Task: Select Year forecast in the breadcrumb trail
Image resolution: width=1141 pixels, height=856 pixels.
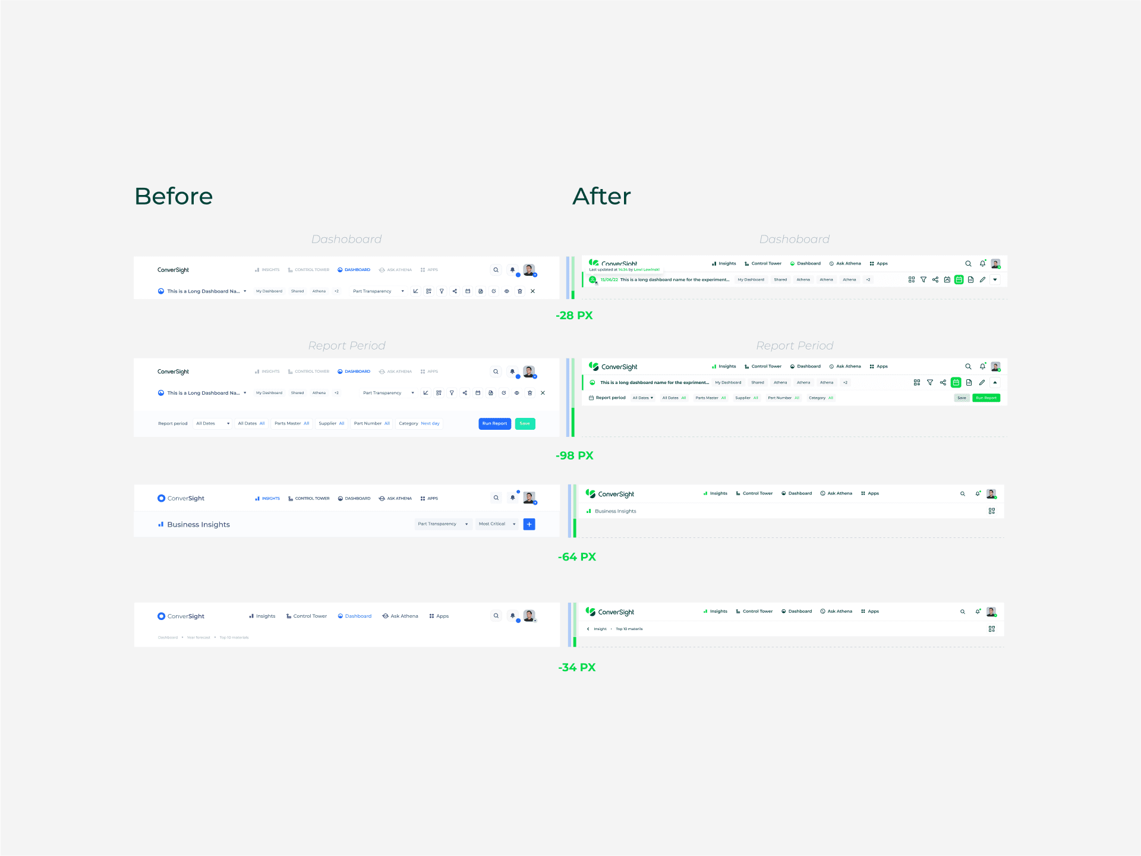Action: point(198,637)
